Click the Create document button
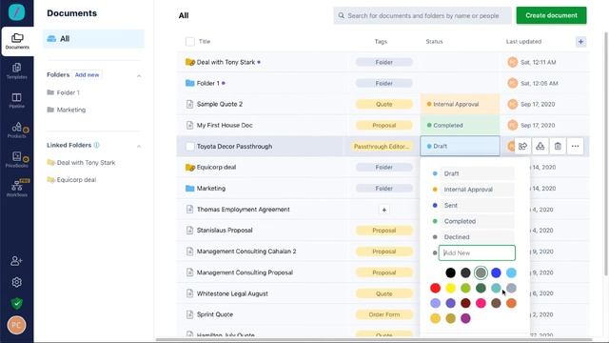Screen dimensions: 609x343 coord(551,15)
